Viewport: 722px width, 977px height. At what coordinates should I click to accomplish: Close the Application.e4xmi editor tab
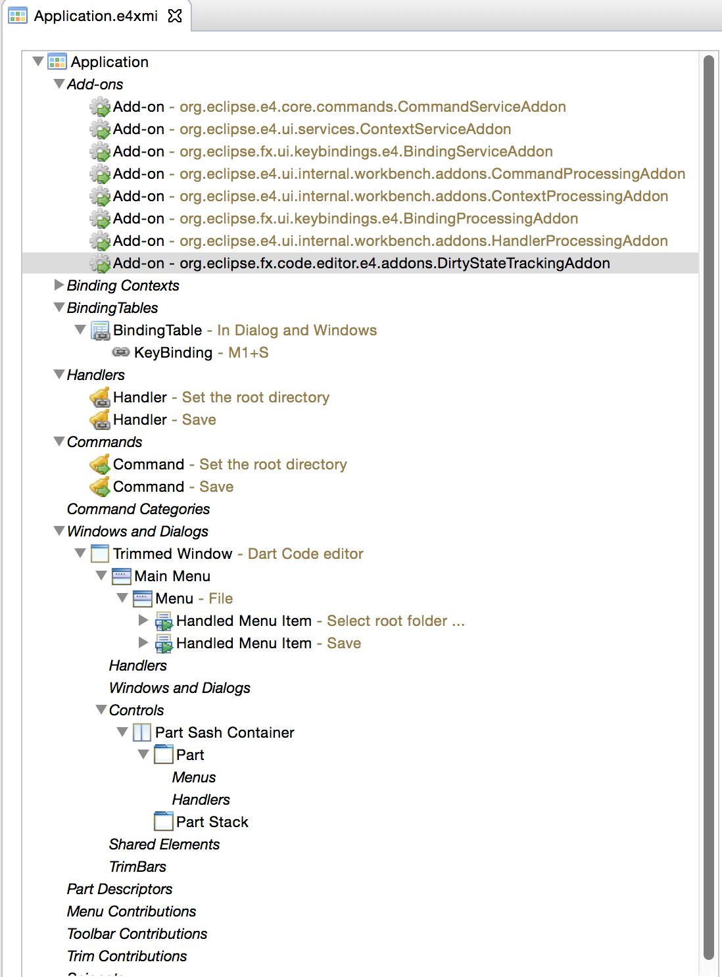pyautogui.click(x=175, y=16)
